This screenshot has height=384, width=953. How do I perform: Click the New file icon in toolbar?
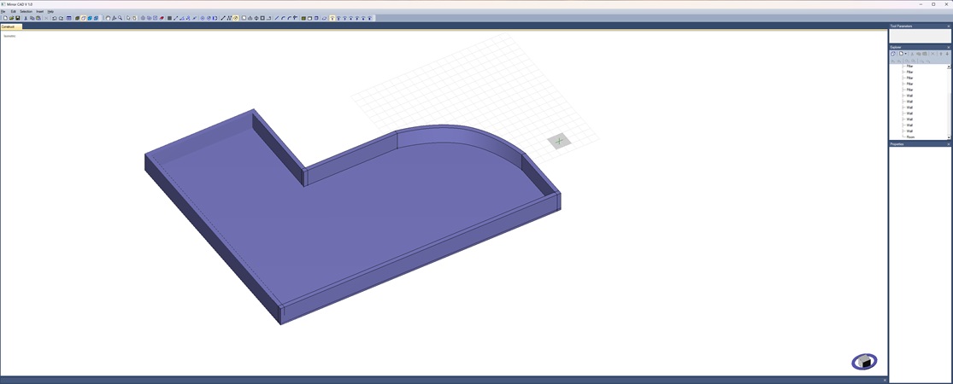(x=5, y=18)
